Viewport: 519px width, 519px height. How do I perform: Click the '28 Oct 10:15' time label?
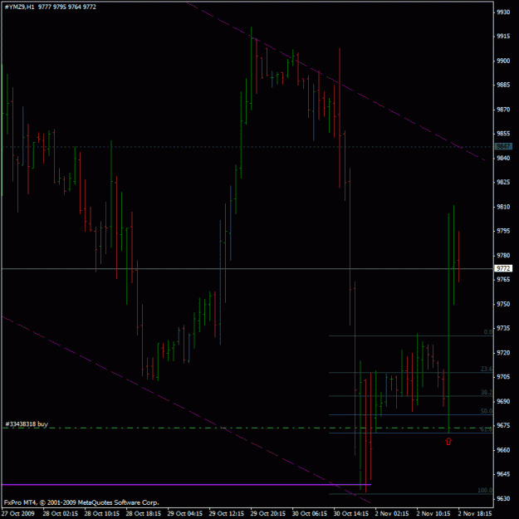102,513
